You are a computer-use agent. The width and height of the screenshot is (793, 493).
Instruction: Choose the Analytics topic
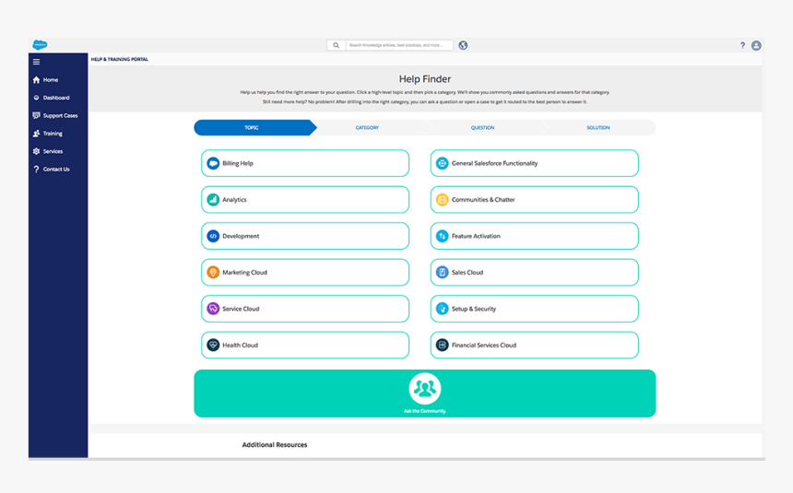305,200
